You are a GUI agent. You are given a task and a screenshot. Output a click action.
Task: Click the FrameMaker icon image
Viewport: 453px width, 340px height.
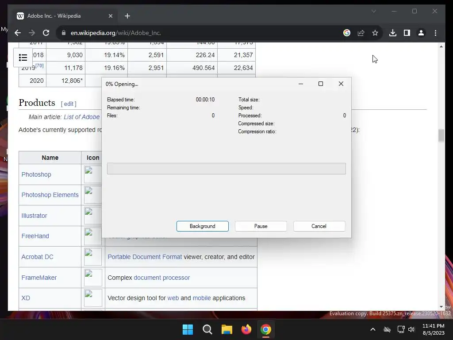tap(93, 278)
